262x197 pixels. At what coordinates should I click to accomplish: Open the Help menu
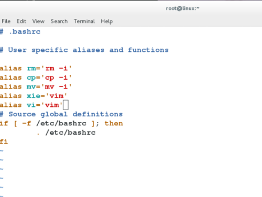click(x=106, y=21)
